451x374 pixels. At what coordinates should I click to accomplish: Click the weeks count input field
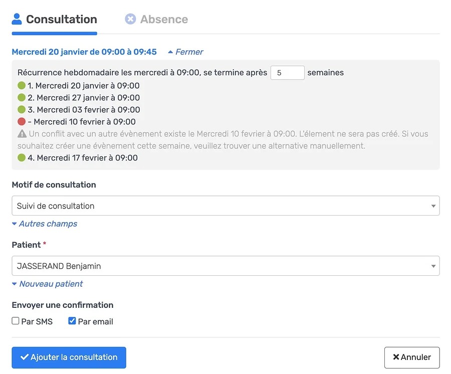(x=287, y=73)
